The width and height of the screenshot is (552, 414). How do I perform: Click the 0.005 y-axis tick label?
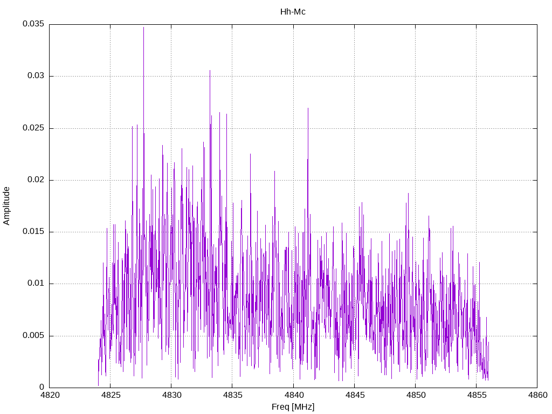(33, 335)
